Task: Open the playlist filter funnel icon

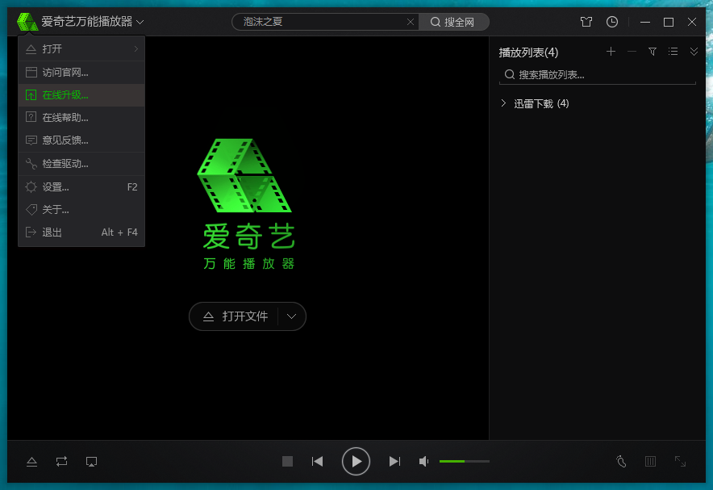Action: 653,52
